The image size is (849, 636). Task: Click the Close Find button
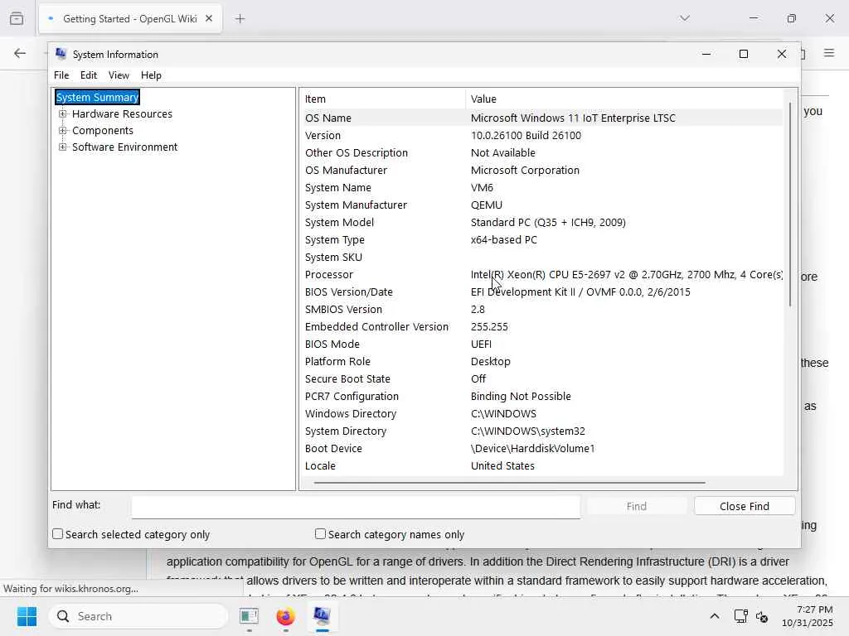point(745,506)
